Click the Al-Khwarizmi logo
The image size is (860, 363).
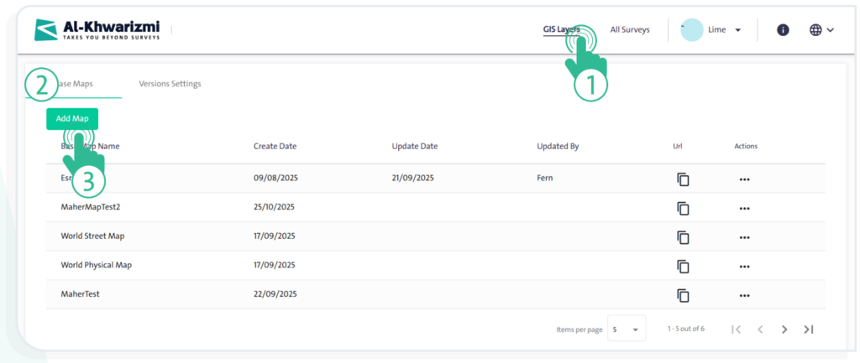click(98, 30)
